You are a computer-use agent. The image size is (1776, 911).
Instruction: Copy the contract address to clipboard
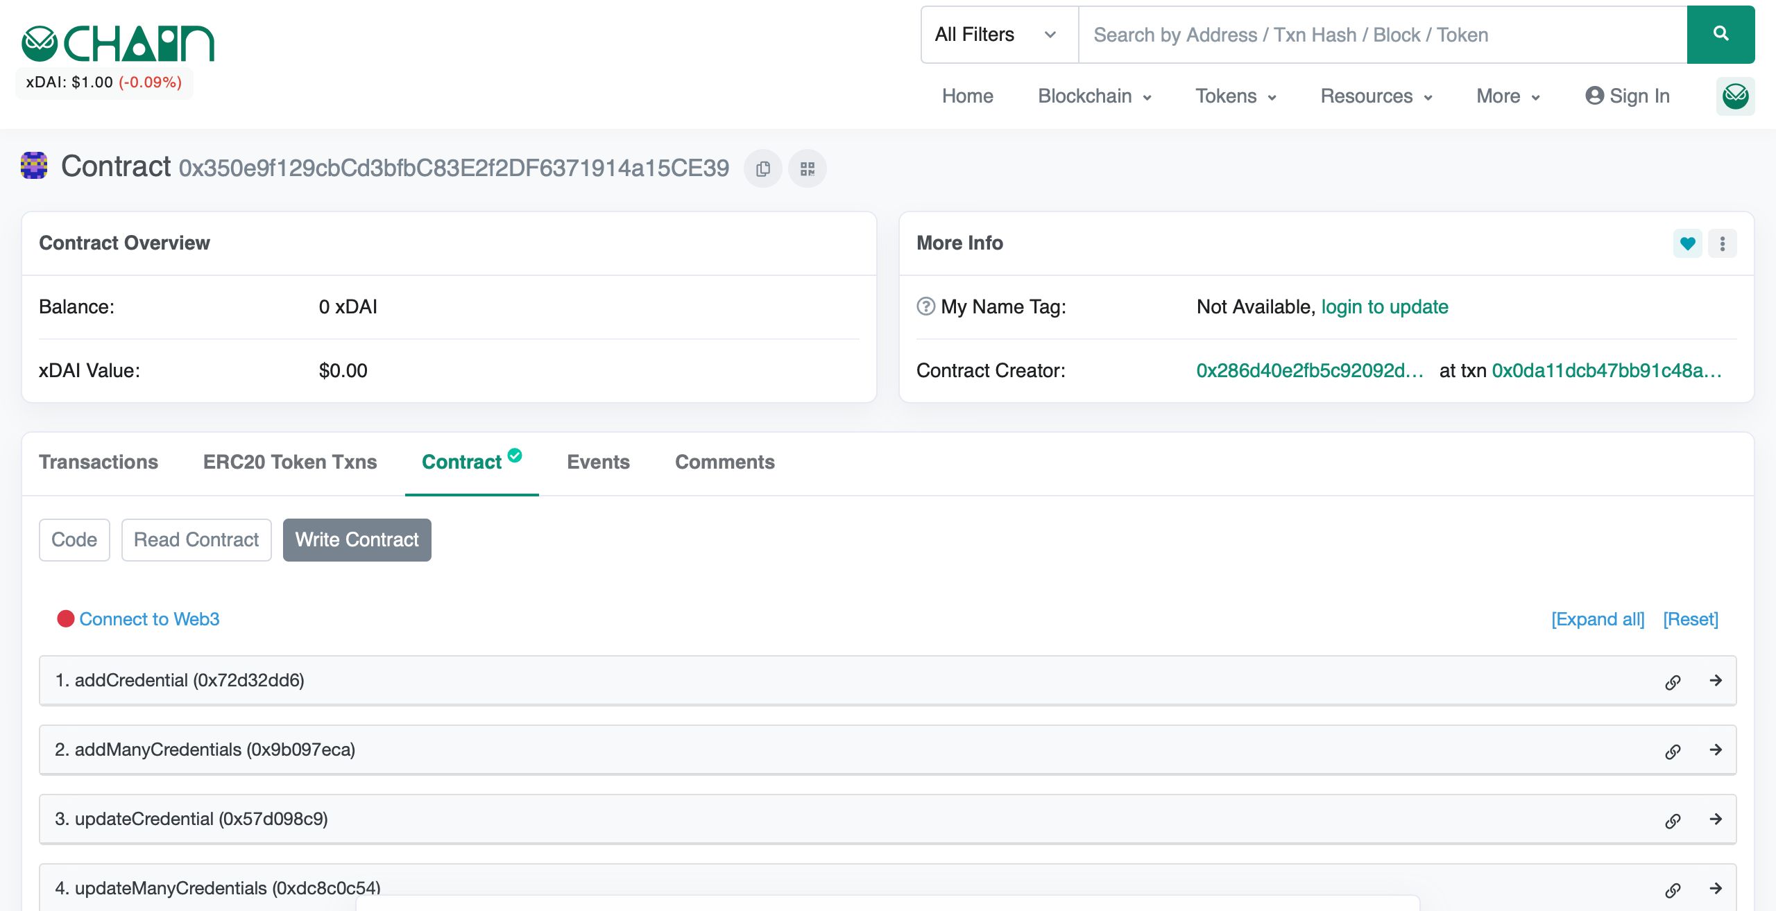[x=763, y=168]
